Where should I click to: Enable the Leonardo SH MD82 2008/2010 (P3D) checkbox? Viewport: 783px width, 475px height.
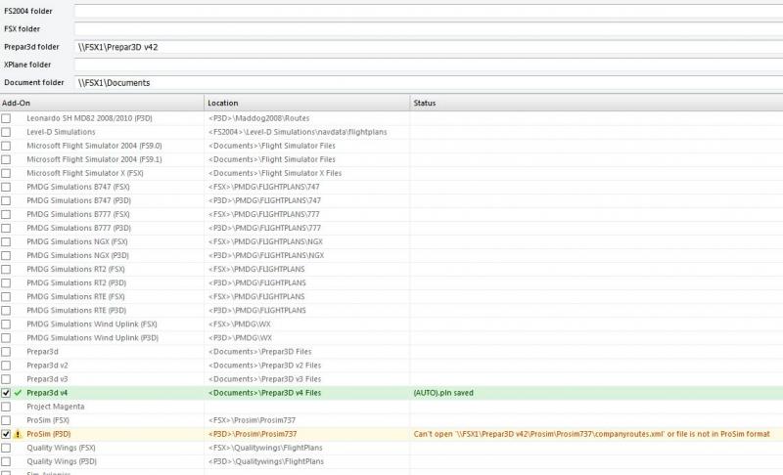pos(6,118)
